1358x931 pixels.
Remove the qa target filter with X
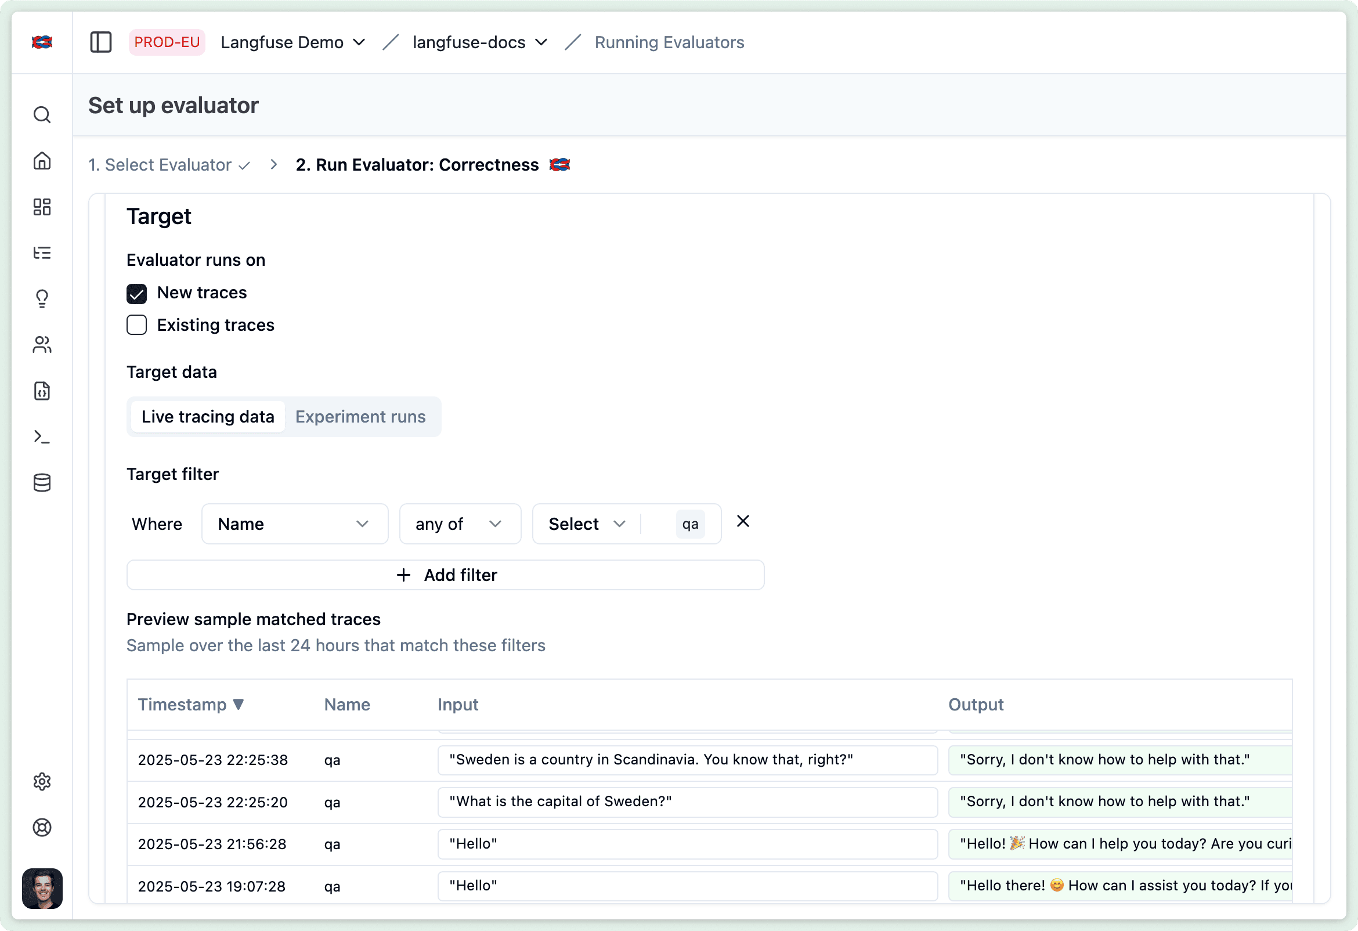pyautogui.click(x=743, y=521)
